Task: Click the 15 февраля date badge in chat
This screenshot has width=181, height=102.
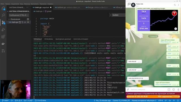Action: coord(153,36)
